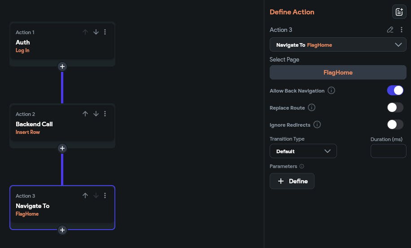
Task: Move Action 2 up in the flow
Action: coord(85,114)
